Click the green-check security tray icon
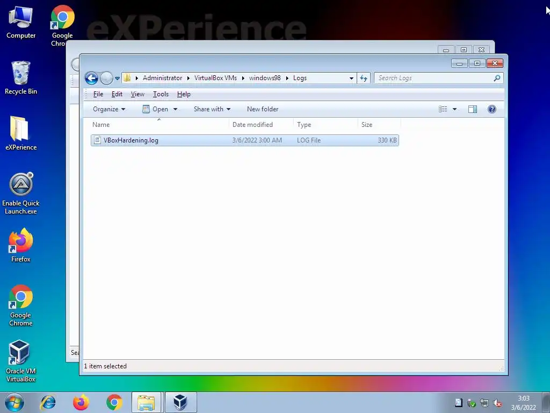The height and width of the screenshot is (413, 550). point(472,403)
